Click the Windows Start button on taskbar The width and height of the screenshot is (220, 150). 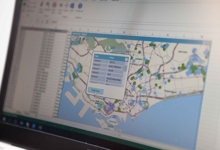coord(4,119)
